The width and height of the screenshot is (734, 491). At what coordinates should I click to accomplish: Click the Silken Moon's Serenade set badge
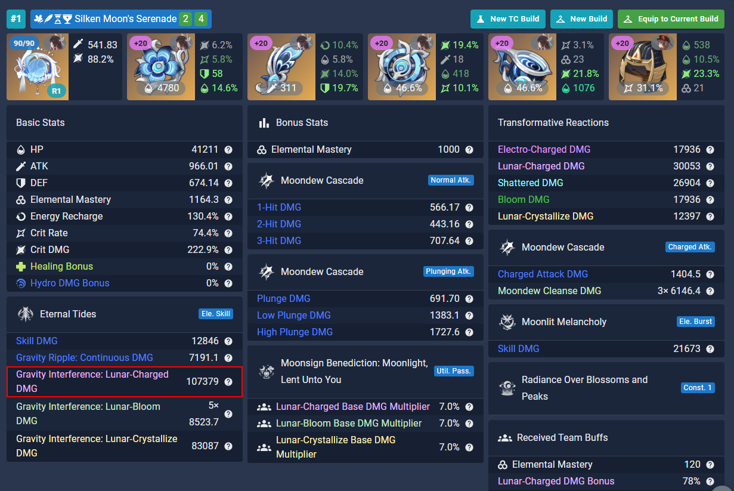coord(120,19)
